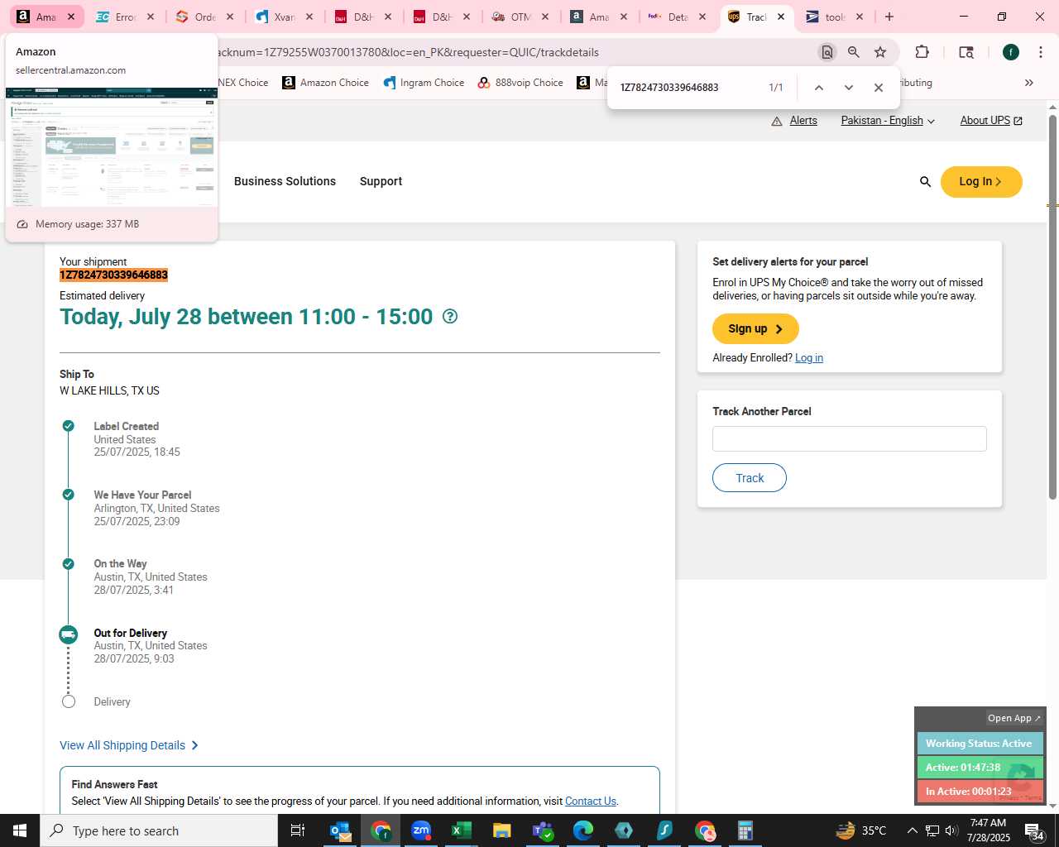Click the highlighted tracking number 1Z7824730339646883
This screenshot has height=847, width=1059.
click(x=113, y=275)
